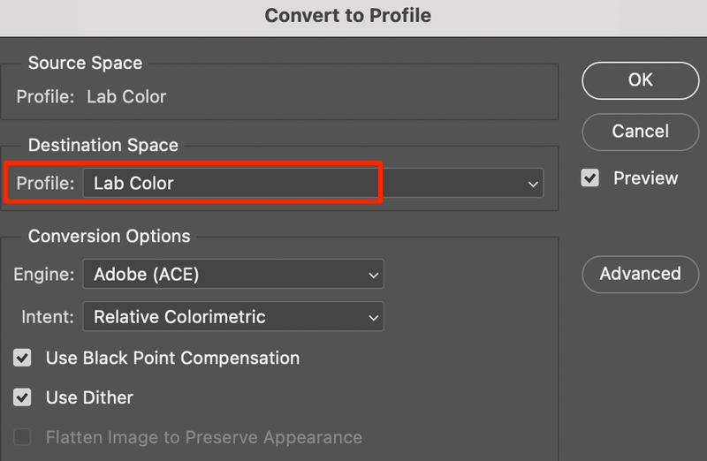Uncheck the Use Dither checkbox
707x461 pixels.
click(23, 397)
